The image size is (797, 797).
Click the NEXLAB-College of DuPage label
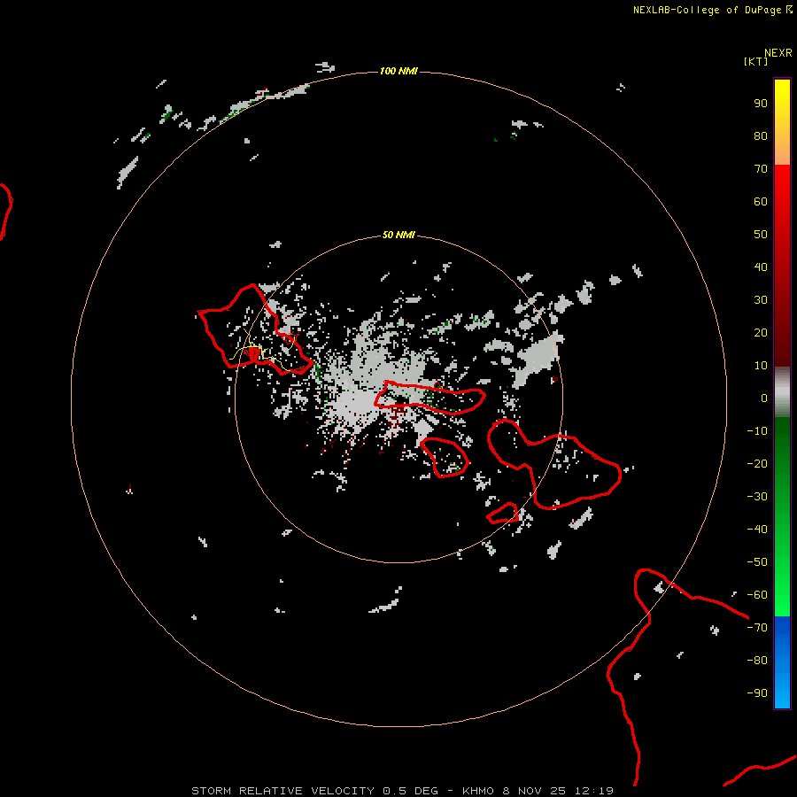712,10
